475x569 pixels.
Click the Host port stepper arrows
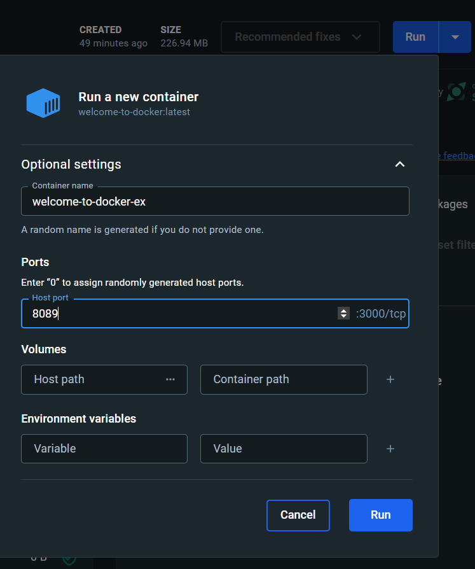click(x=343, y=313)
